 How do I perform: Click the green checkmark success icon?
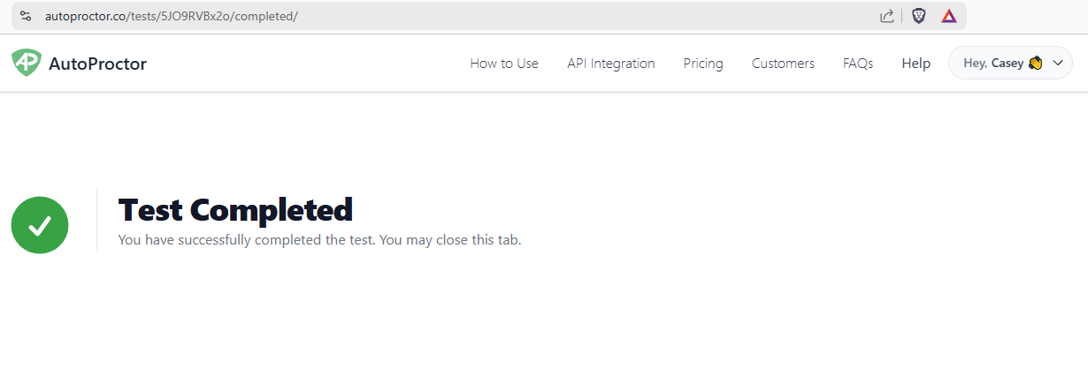coord(40,225)
